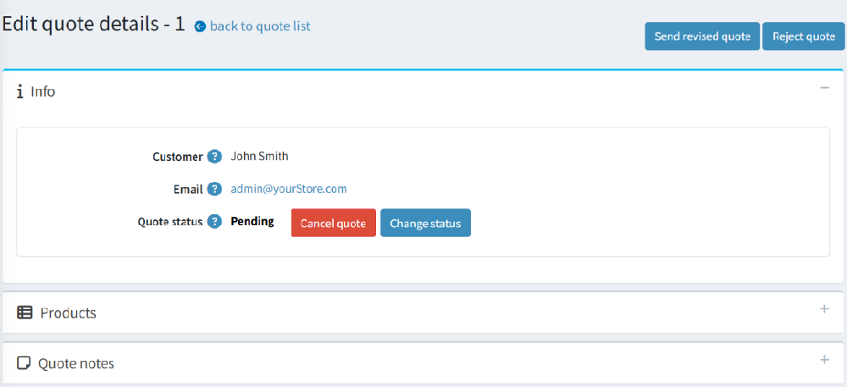Click the Products table icon
Image resolution: width=847 pixels, height=387 pixels.
tap(25, 312)
